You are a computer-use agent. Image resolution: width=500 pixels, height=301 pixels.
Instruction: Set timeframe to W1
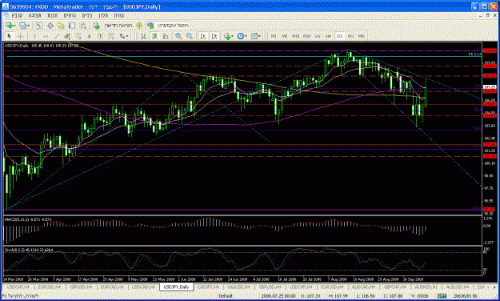pos(350,36)
